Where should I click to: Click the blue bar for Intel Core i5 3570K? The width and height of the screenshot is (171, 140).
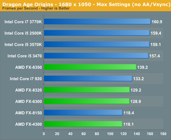pyautogui.click(x=97, y=44)
